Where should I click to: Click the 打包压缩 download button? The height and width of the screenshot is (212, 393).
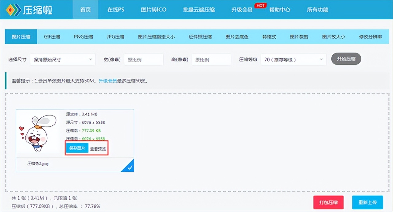pyautogui.click(x=328, y=202)
